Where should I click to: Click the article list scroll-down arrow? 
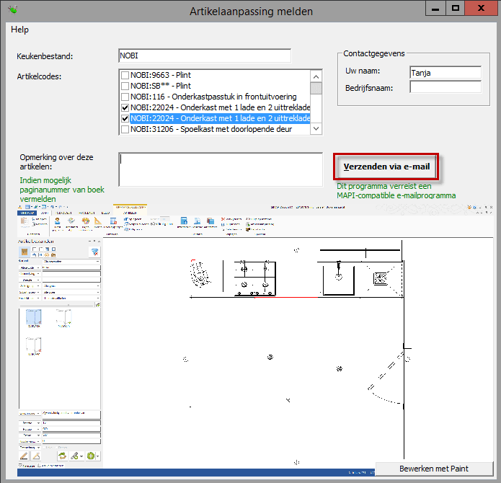tap(316, 129)
